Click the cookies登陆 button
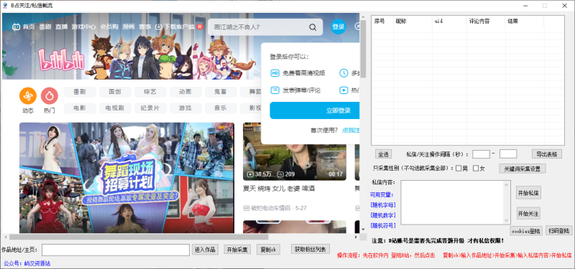Image resolution: width=575 pixels, height=269 pixels. [x=526, y=230]
